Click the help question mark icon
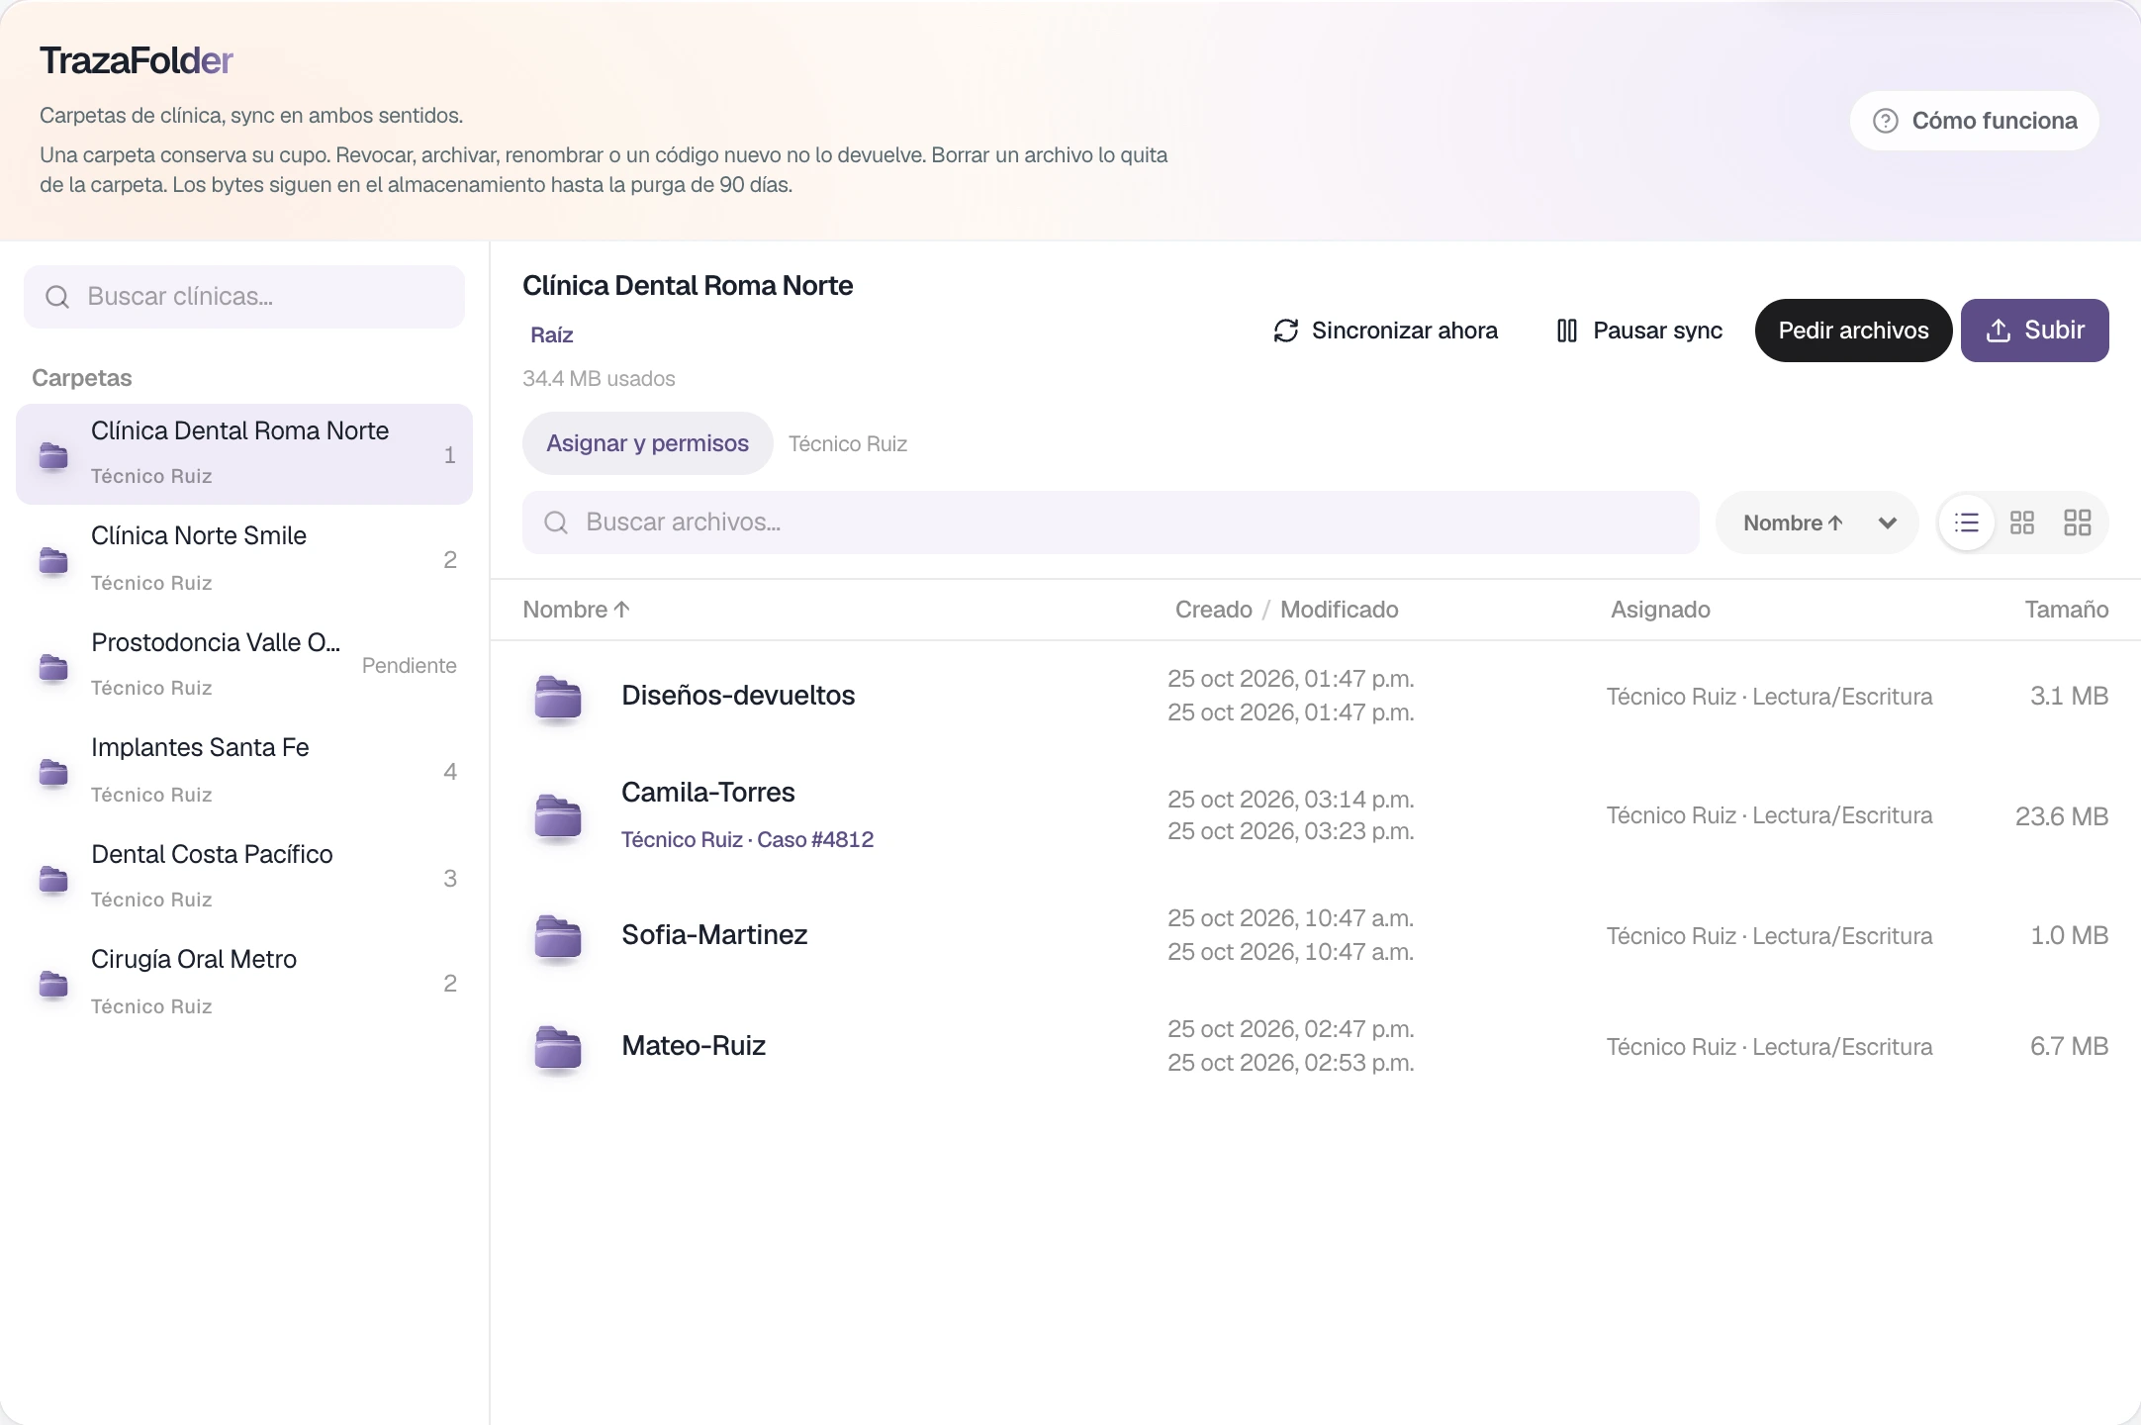The width and height of the screenshot is (2141, 1425). (x=1886, y=121)
